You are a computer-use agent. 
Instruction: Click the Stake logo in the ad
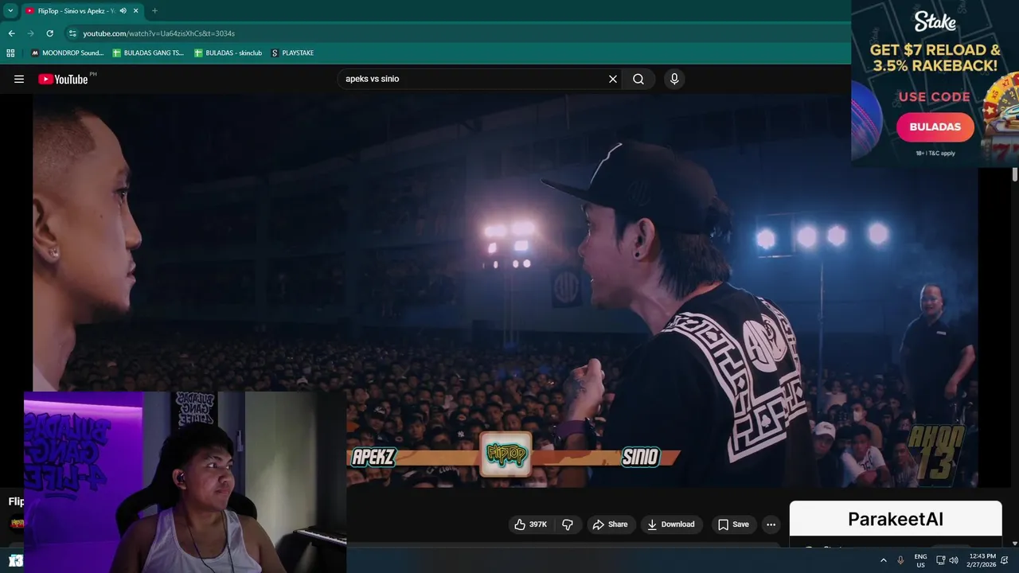(935, 21)
